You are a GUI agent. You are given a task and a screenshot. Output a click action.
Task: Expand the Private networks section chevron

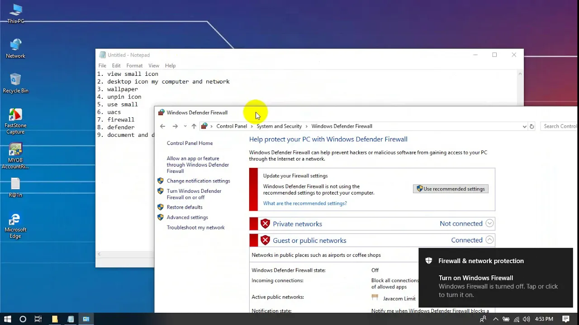tap(489, 223)
